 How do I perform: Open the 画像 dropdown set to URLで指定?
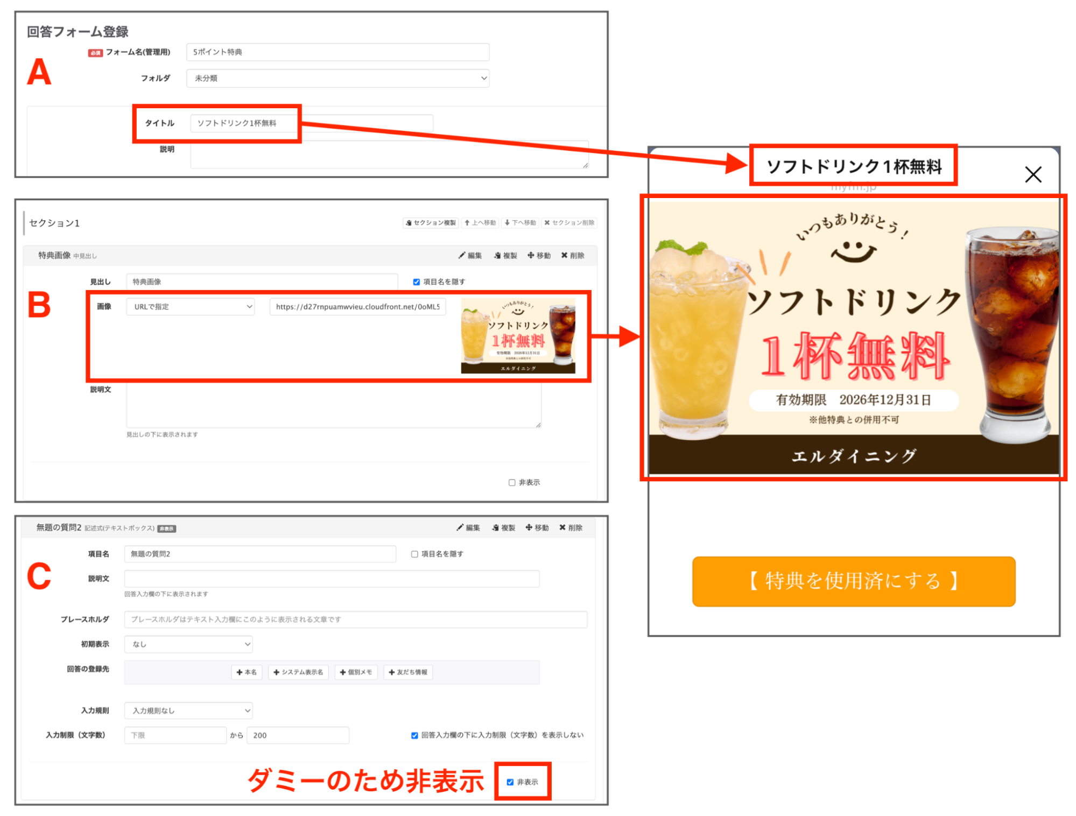point(191,307)
